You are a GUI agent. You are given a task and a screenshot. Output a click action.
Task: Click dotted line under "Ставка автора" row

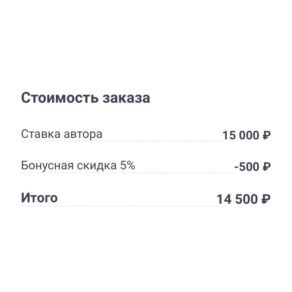120,141
